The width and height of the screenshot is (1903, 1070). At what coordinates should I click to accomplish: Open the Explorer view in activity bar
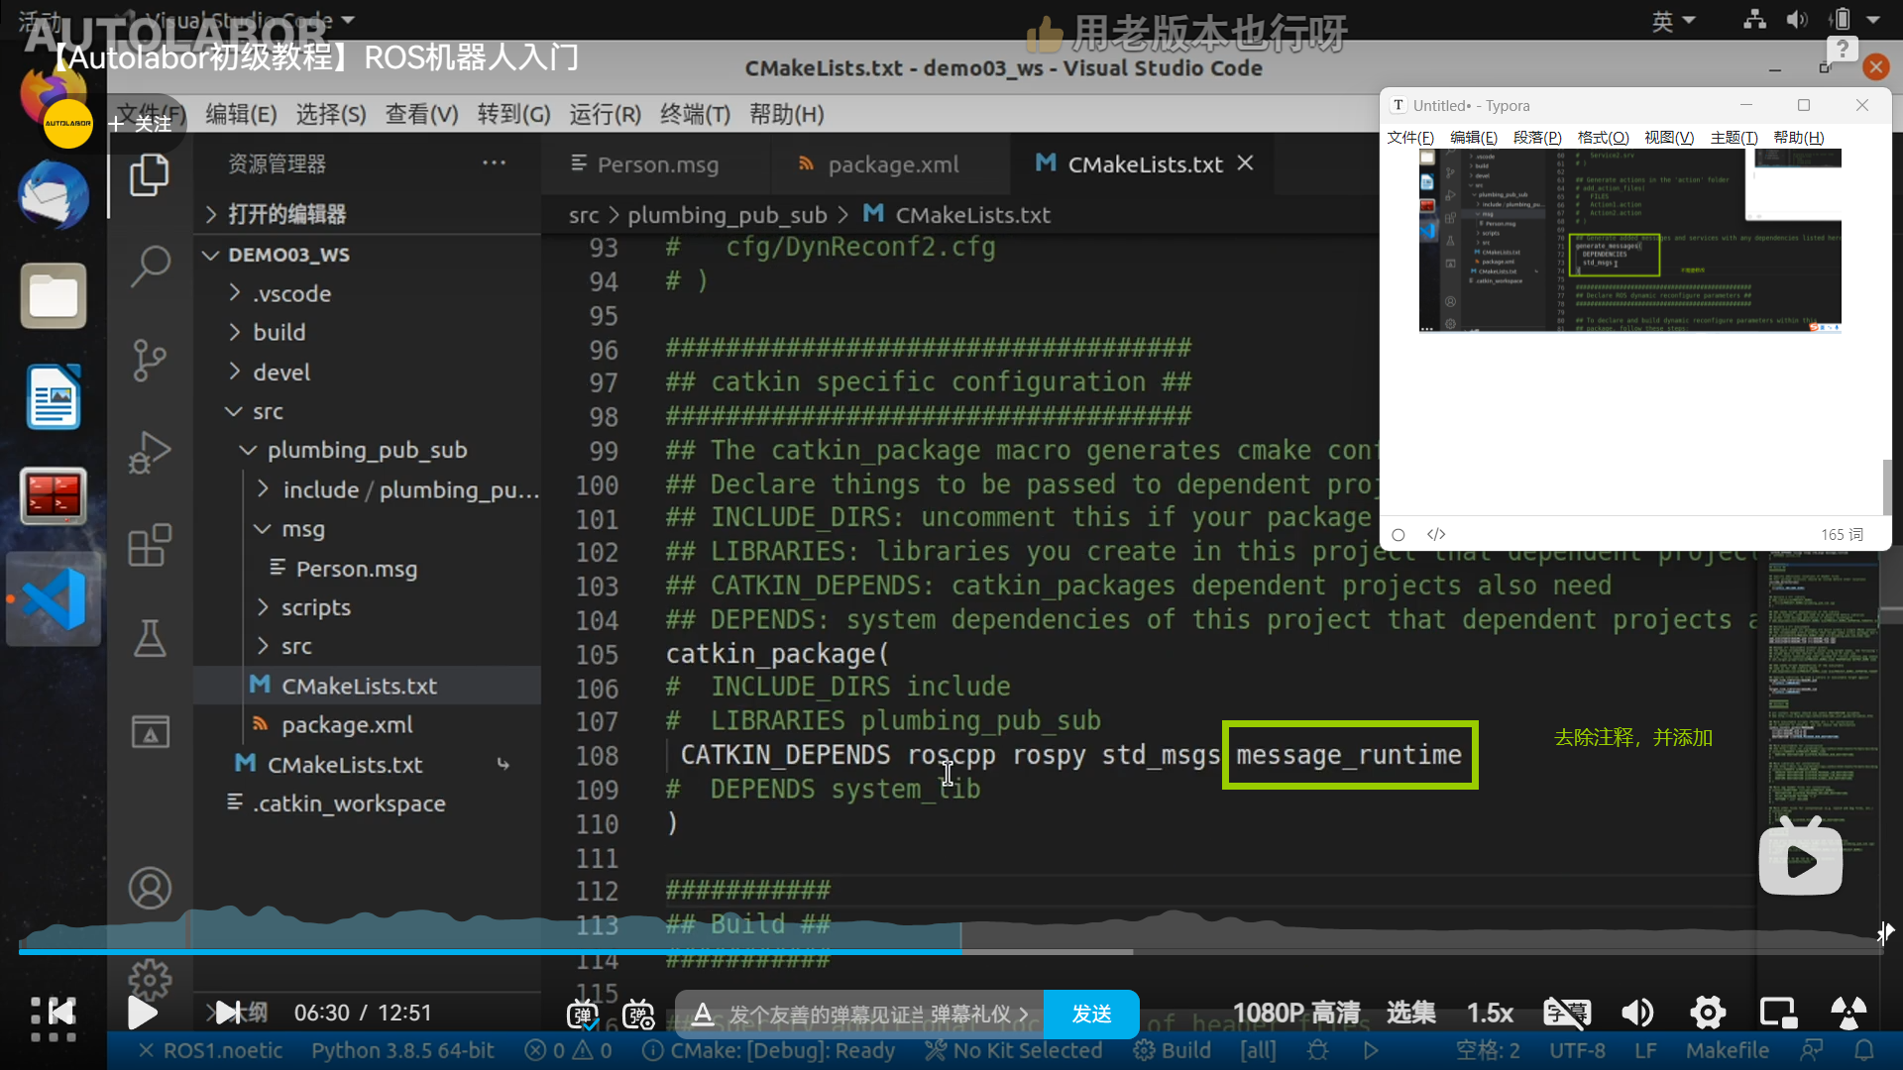pyautogui.click(x=150, y=175)
